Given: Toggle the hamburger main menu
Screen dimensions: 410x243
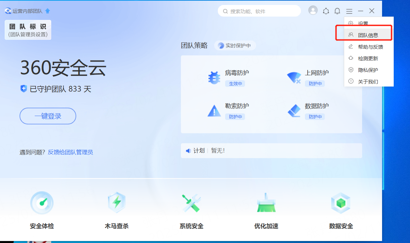Looking at the screenshot, I should click(349, 11).
